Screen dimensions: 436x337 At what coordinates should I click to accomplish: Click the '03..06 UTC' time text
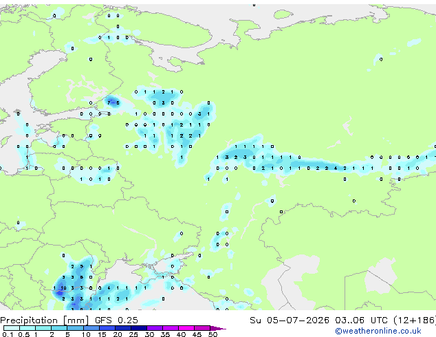pyautogui.click(x=361, y=320)
